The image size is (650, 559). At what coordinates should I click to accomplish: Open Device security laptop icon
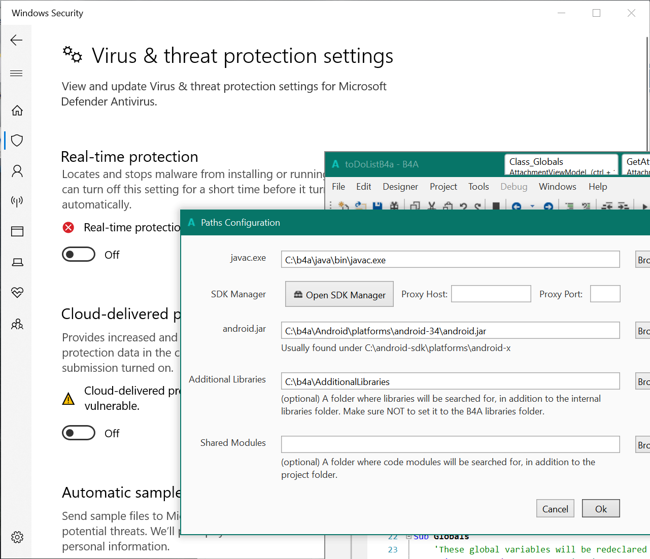(17, 262)
